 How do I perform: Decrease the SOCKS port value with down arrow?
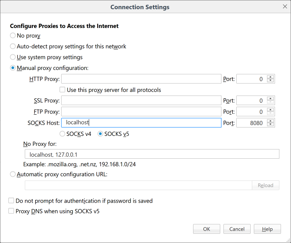[271, 125]
